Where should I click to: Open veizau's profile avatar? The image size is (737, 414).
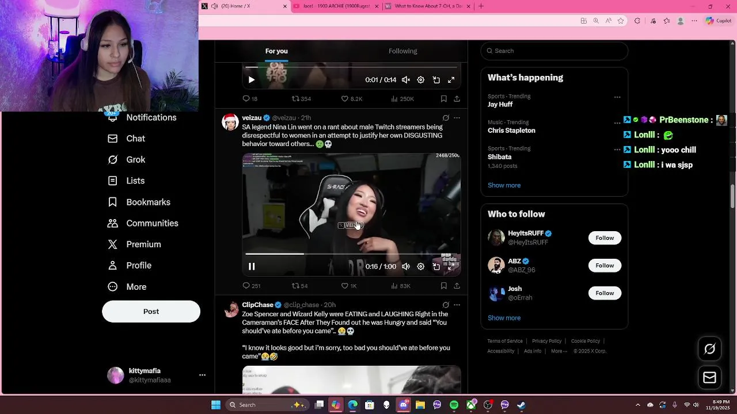click(230, 122)
